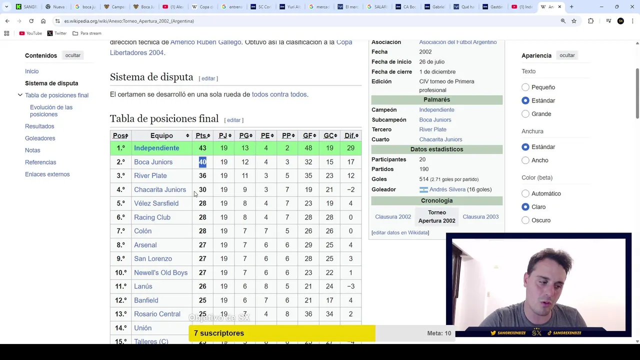Viewport: 640px width, 360px height.
Task: Open a new browser tab
Action: [571, 7]
